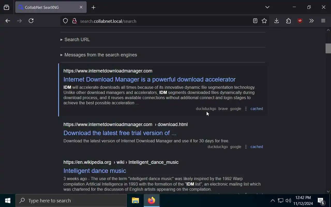Open more options dots for download.html result
The width and height of the screenshot is (331, 207).
click(246, 147)
